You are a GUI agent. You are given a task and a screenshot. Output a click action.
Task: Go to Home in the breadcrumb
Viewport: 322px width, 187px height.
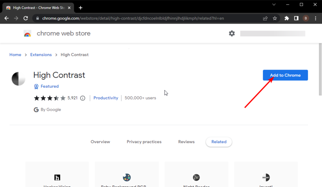point(15,55)
